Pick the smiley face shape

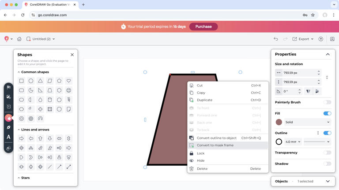pyautogui.click(x=68, y=90)
